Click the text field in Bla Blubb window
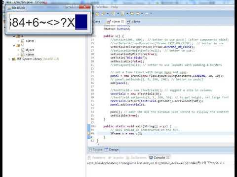Image resolution: width=237 pixels, height=177 pixels. click(48, 22)
